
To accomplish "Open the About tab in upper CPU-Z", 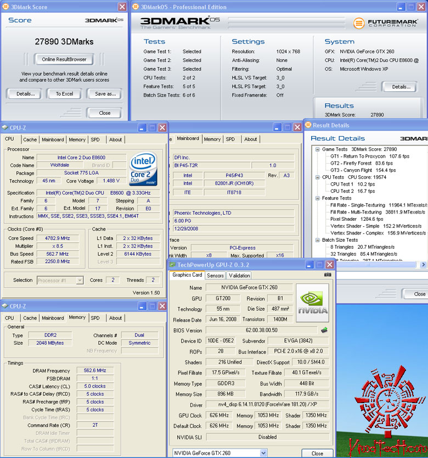I will pos(115,139).
